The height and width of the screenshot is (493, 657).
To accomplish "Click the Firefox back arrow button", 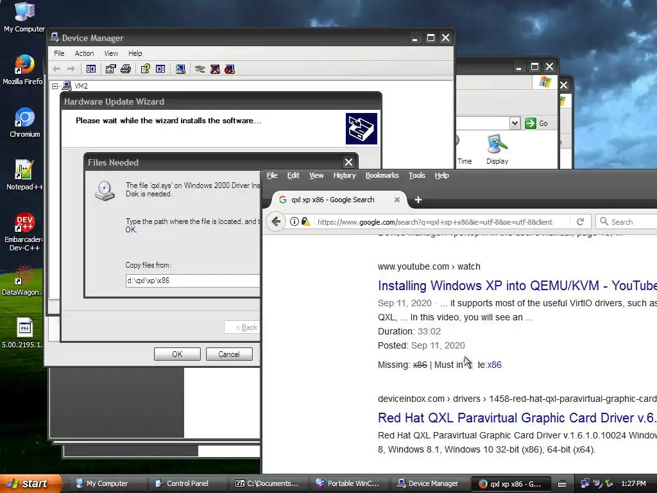I will 276,221.
